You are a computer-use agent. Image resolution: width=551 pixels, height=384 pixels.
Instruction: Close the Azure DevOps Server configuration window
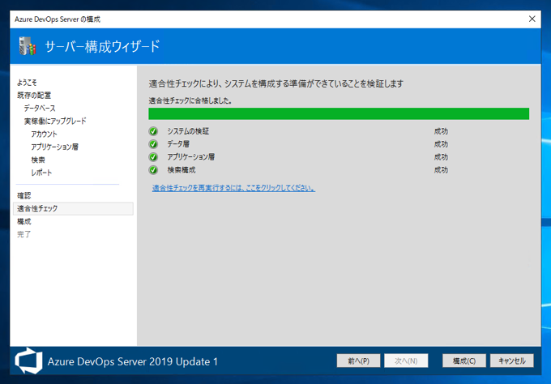pos(532,19)
